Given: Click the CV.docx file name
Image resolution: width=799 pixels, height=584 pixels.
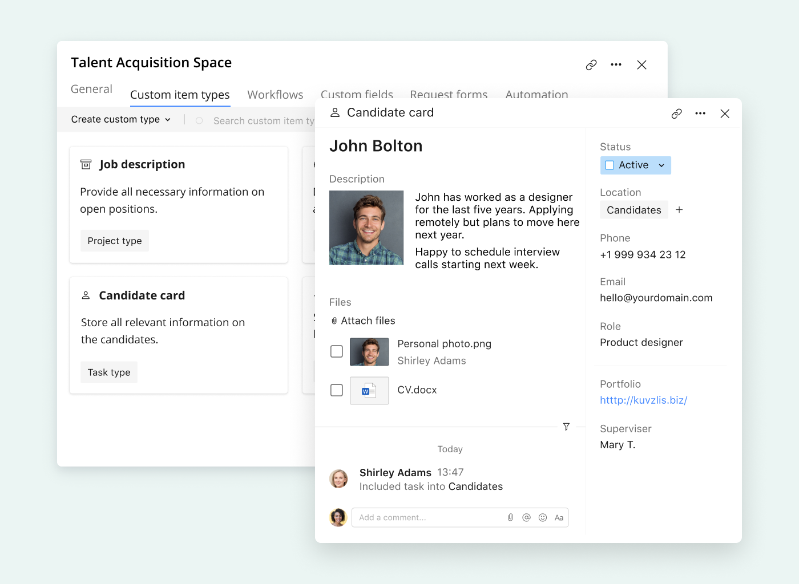Looking at the screenshot, I should coord(417,390).
